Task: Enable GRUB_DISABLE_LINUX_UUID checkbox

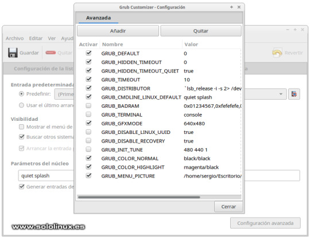Action: click(88, 132)
